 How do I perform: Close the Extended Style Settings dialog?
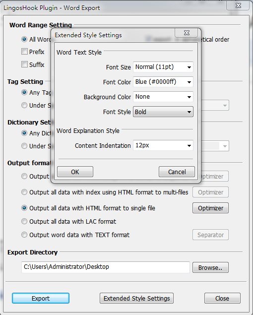click(x=187, y=33)
